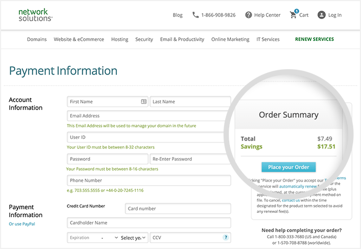The height and width of the screenshot is (249, 361).
Task: Click the Phone Number input field
Action: [149, 180]
